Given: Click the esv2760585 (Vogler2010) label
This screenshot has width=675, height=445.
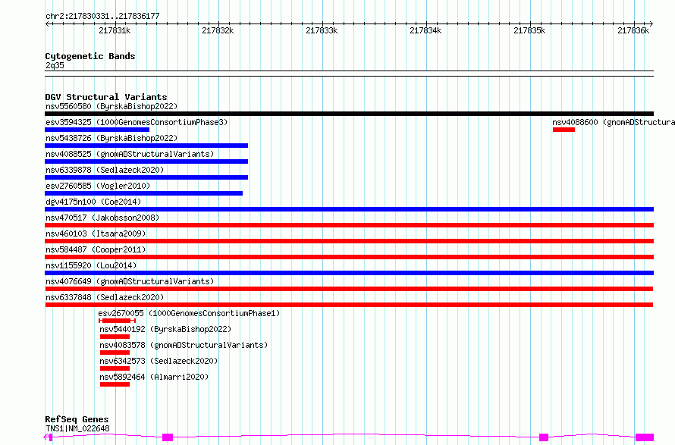Looking at the screenshot, I should [98, 186].
